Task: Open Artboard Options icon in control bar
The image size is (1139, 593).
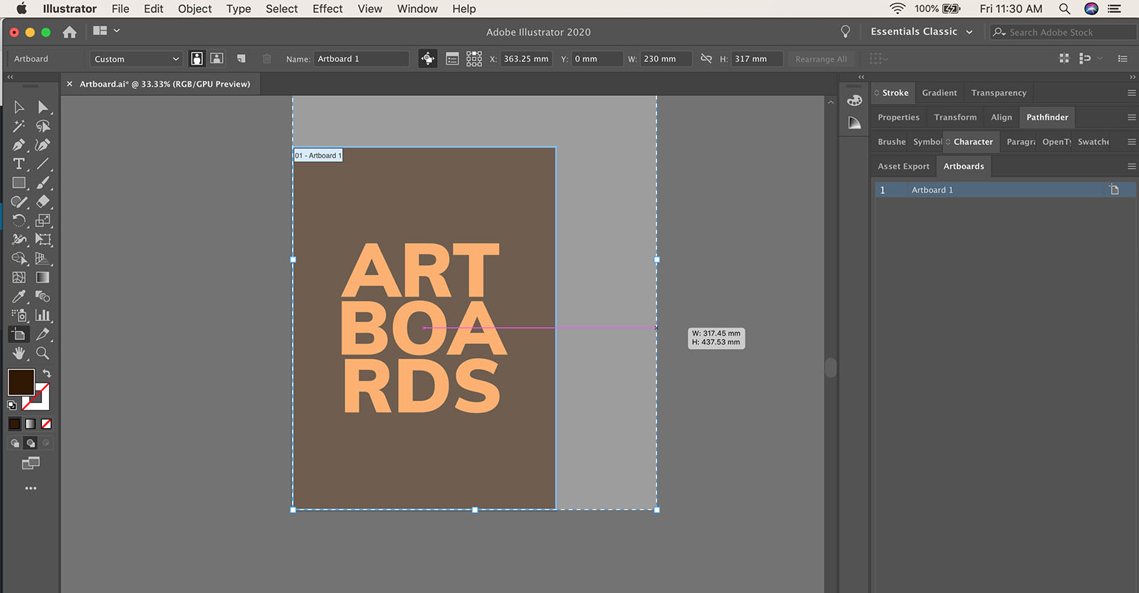Action: point(452,59)
